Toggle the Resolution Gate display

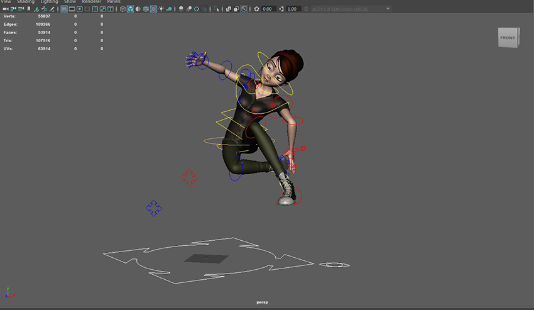(x=80, y=9)
